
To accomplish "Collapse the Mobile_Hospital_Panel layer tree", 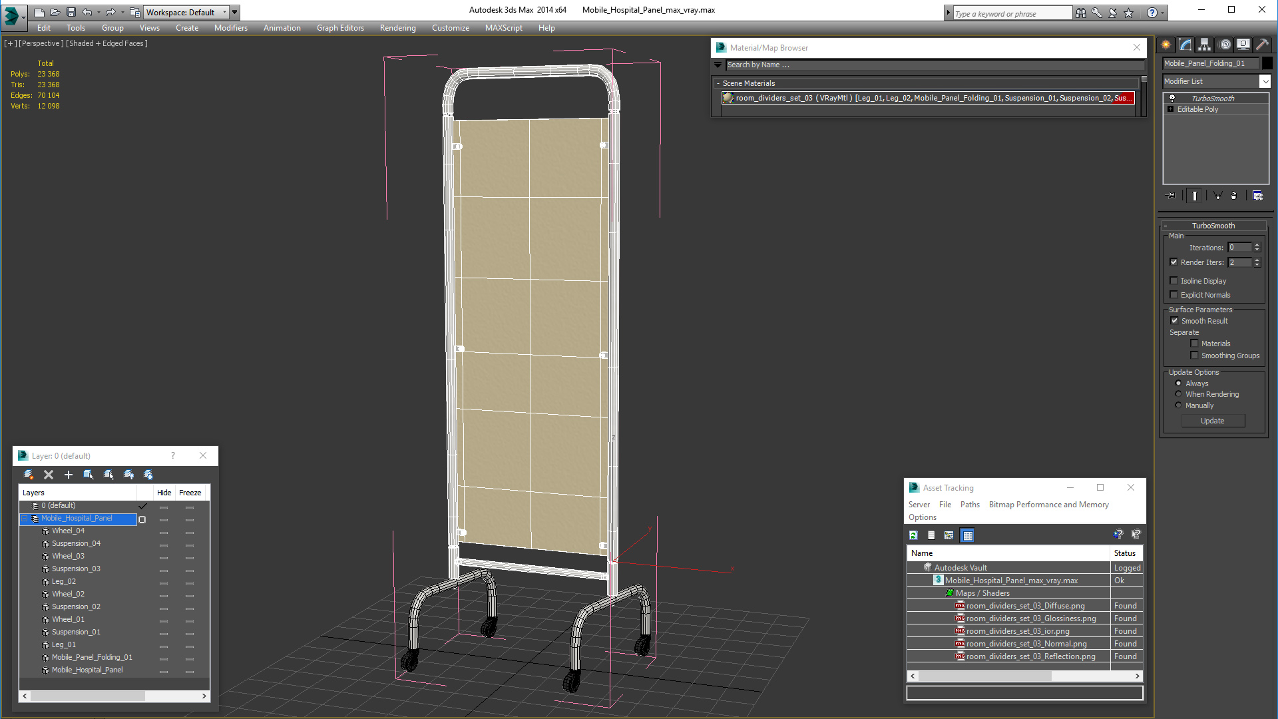I will click(25, 519).
